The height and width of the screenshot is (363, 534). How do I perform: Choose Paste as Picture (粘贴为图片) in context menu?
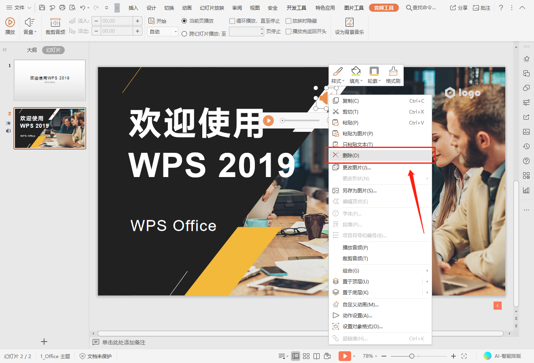(x=380, y=133)
